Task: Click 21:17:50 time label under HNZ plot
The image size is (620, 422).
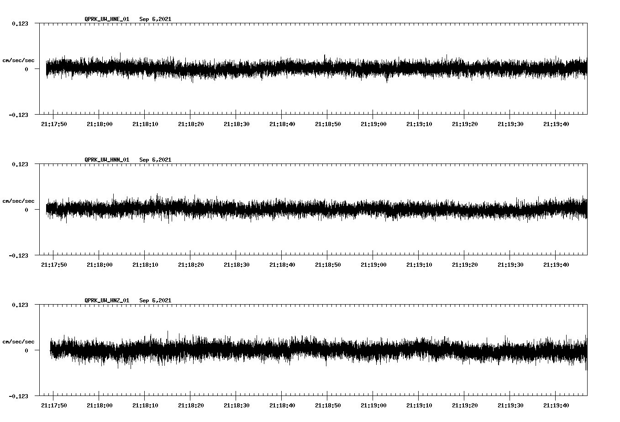Action: tap(54, 406)
